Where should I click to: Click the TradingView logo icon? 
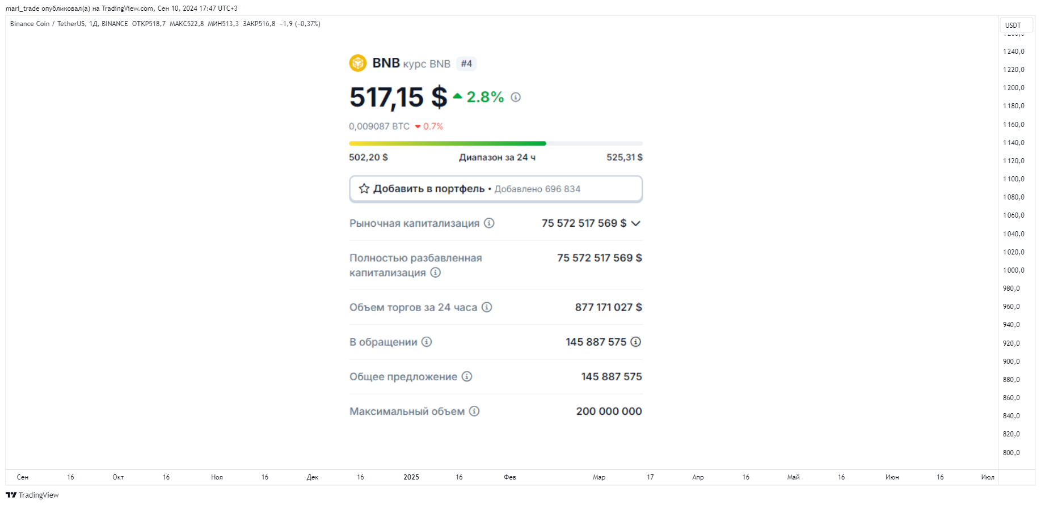(11, 495)
